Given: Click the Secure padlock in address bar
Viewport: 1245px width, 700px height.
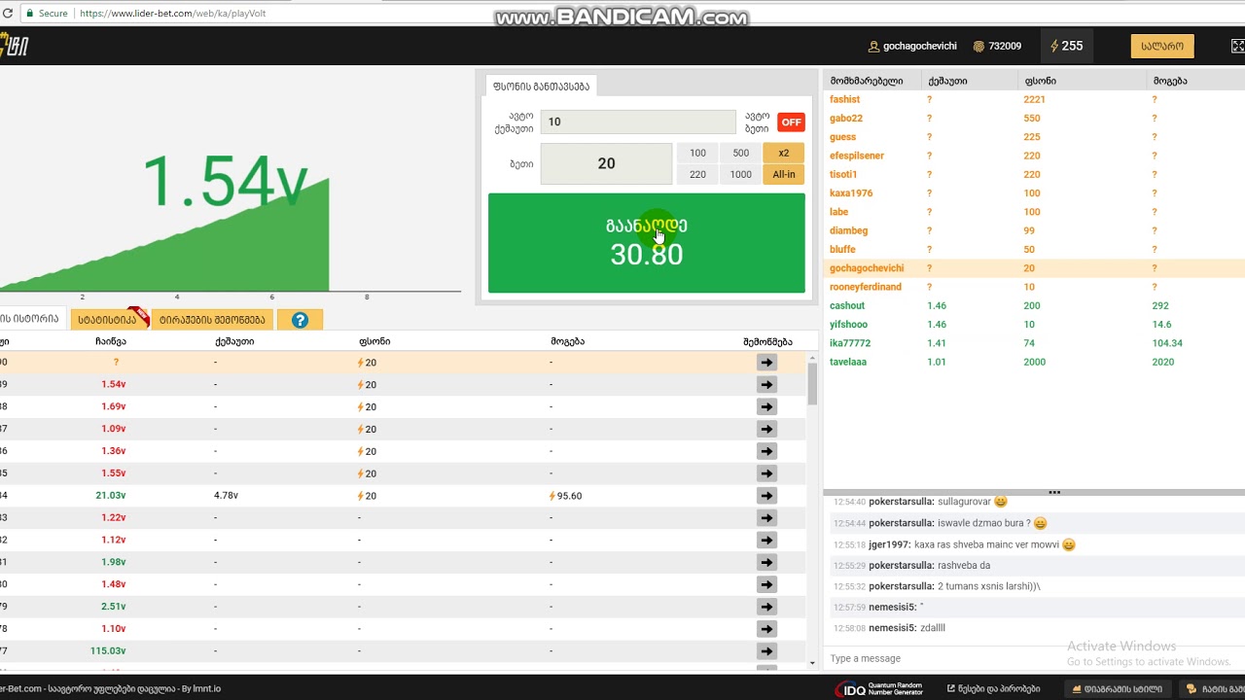Looking at the screenshot, I should 29,14.
